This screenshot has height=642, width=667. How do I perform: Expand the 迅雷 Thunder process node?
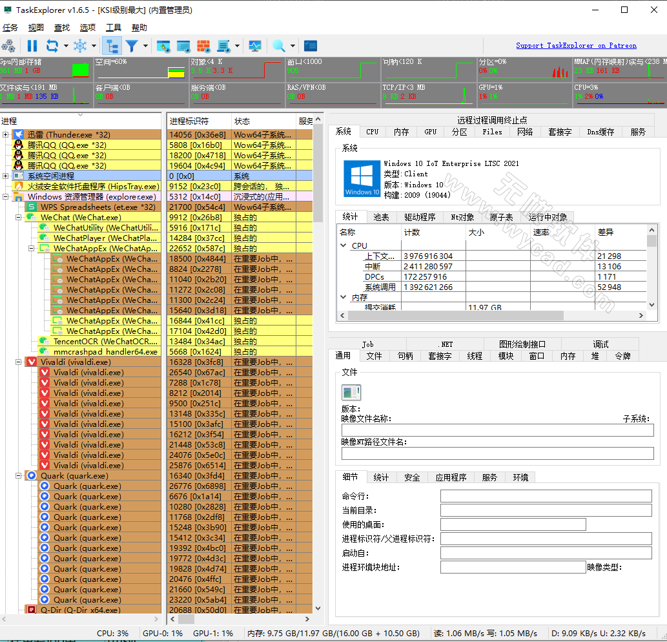pyautogui.click(x=5, y=134)
